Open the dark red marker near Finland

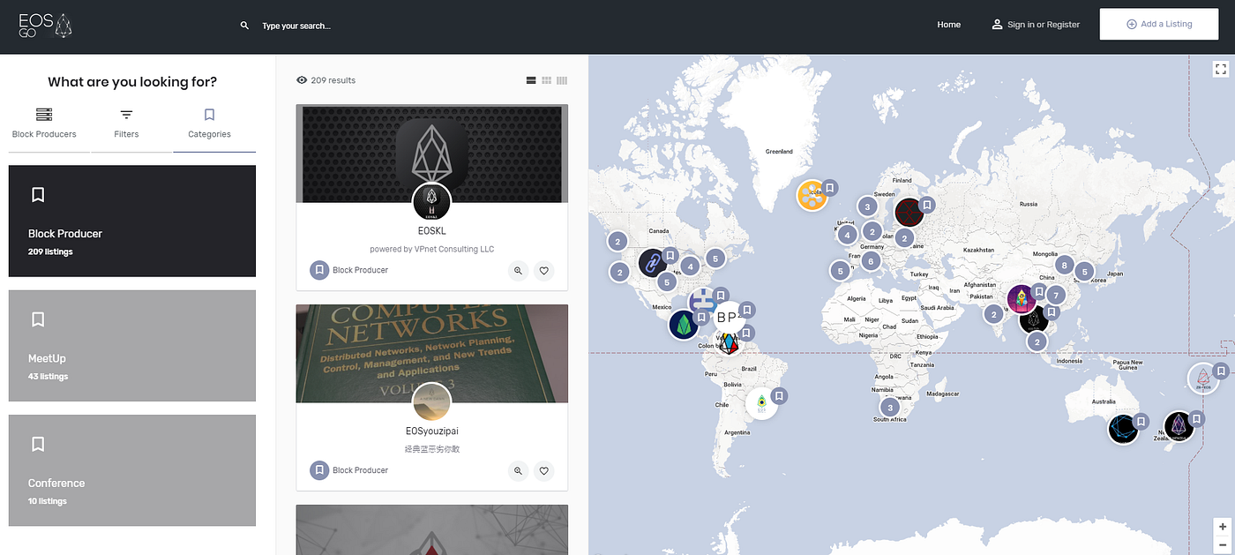(909, 213)
